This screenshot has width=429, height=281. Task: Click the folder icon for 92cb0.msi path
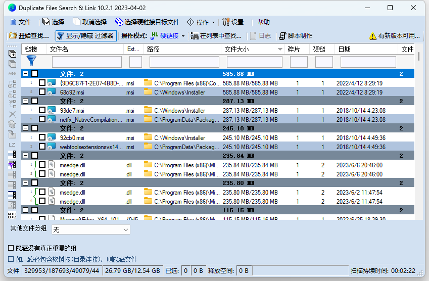coord(148,137)
